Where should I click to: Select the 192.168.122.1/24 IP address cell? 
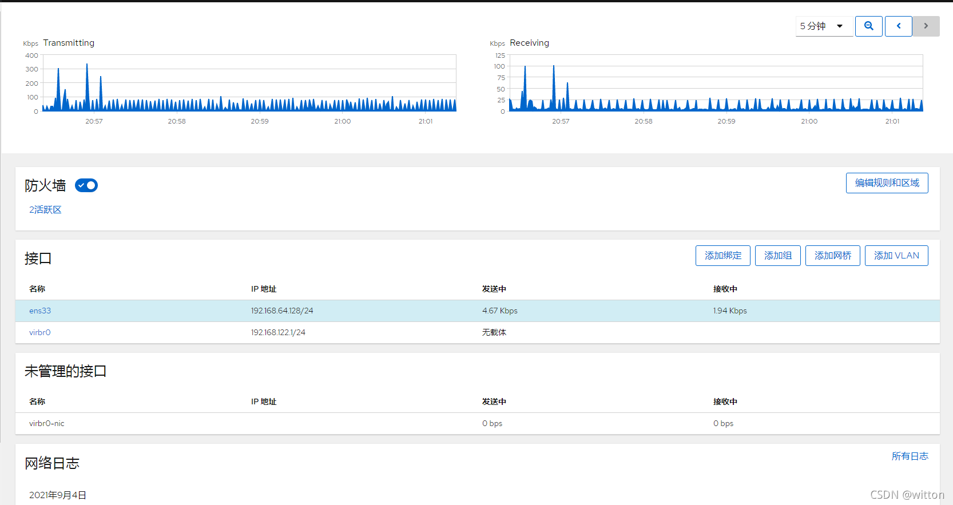[x=278, y=332]
